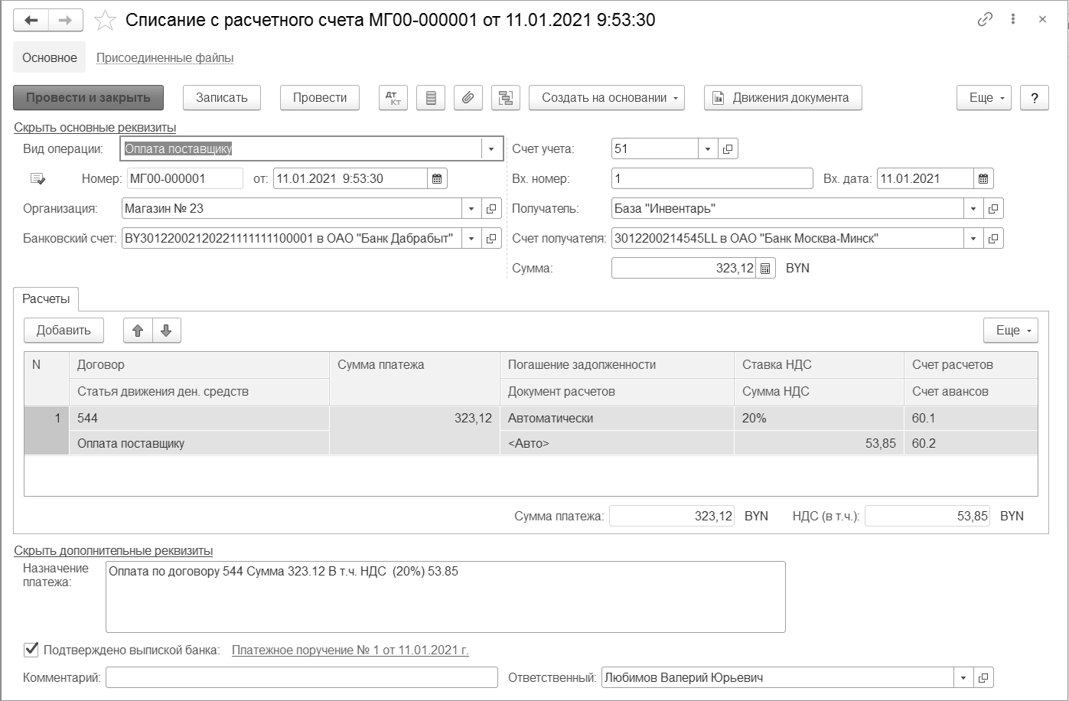Open Еще menu in Расчеты table
The width and height of the screenshot is (1069, 701).
[1011, 331]
